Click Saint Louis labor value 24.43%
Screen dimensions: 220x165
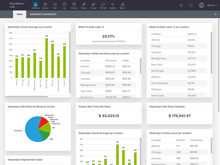click(192, 96)
